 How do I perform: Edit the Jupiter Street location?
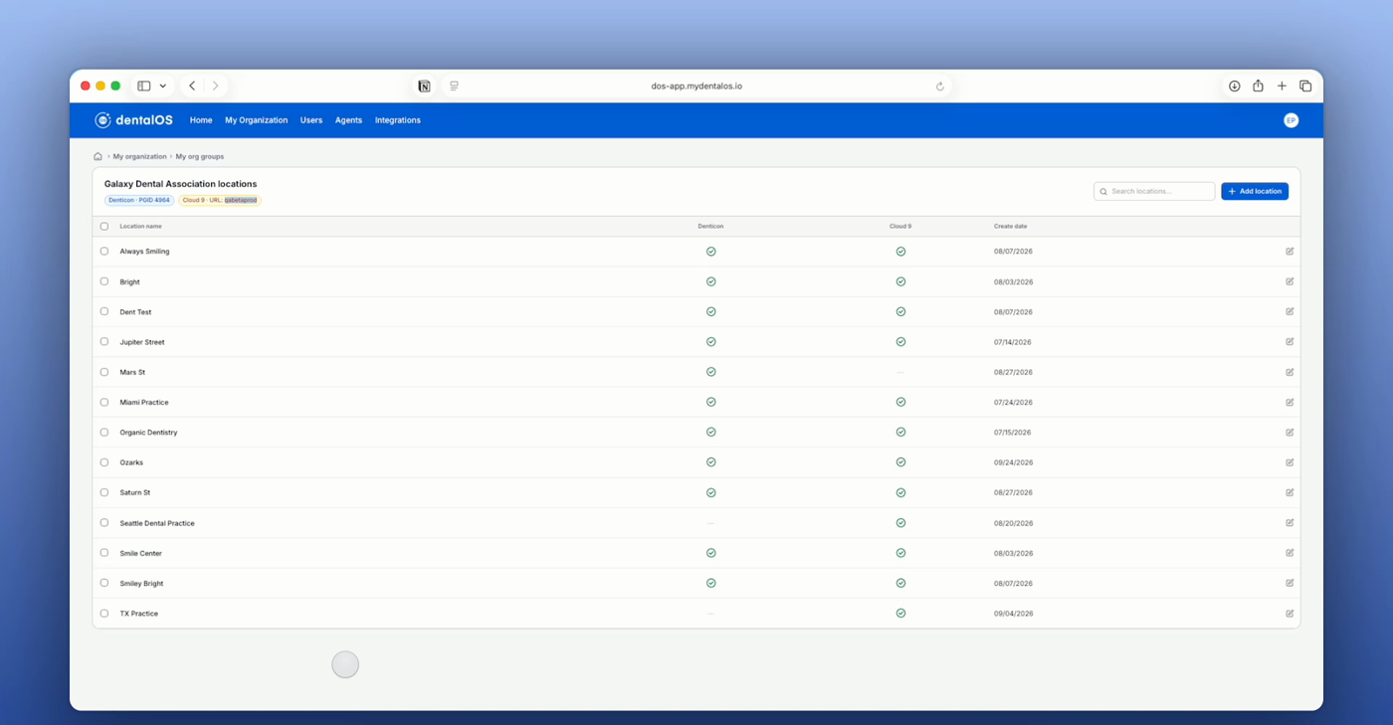click(1290, 342)
